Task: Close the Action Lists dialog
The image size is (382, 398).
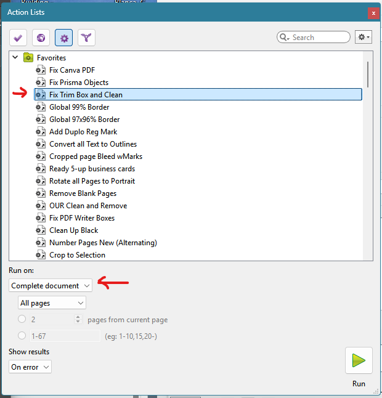Action: click(x=373, y=13)
